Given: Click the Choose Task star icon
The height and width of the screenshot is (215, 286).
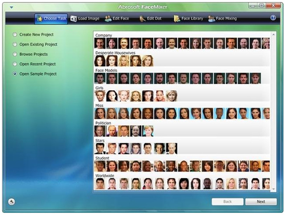Looking at the screenshot, I should coord(40,19).
